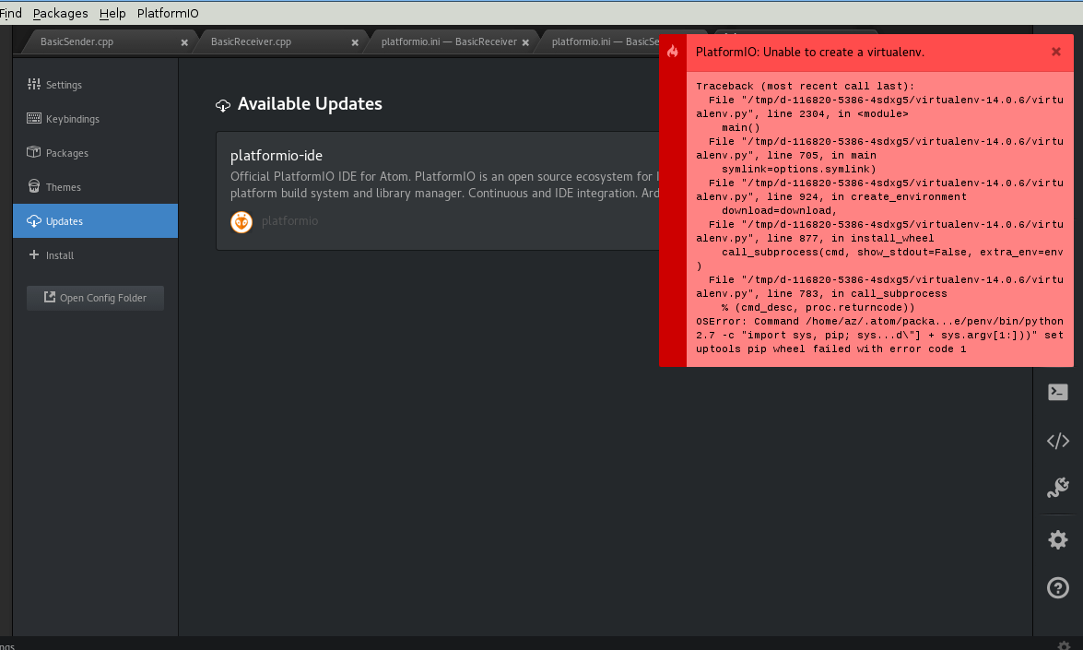The width and height of the screenshot is (1083, 650).
Task: Click the status bar gear icon
Action: [x=1064, y=645]
